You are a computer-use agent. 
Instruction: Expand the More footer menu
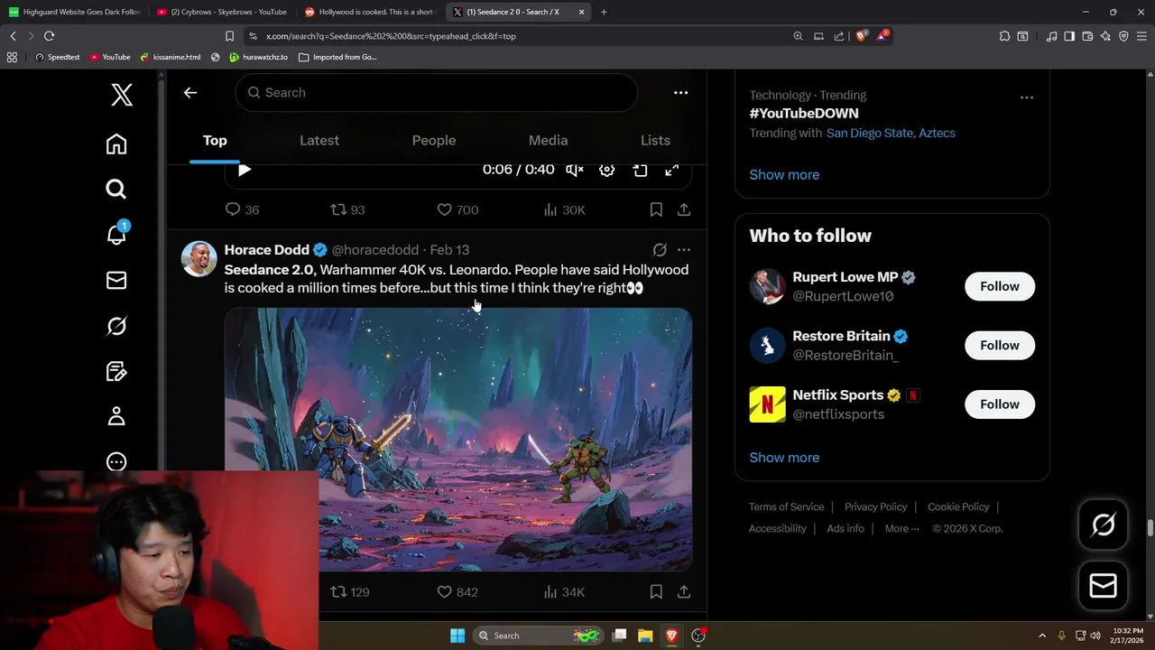[x=901, y=529]
